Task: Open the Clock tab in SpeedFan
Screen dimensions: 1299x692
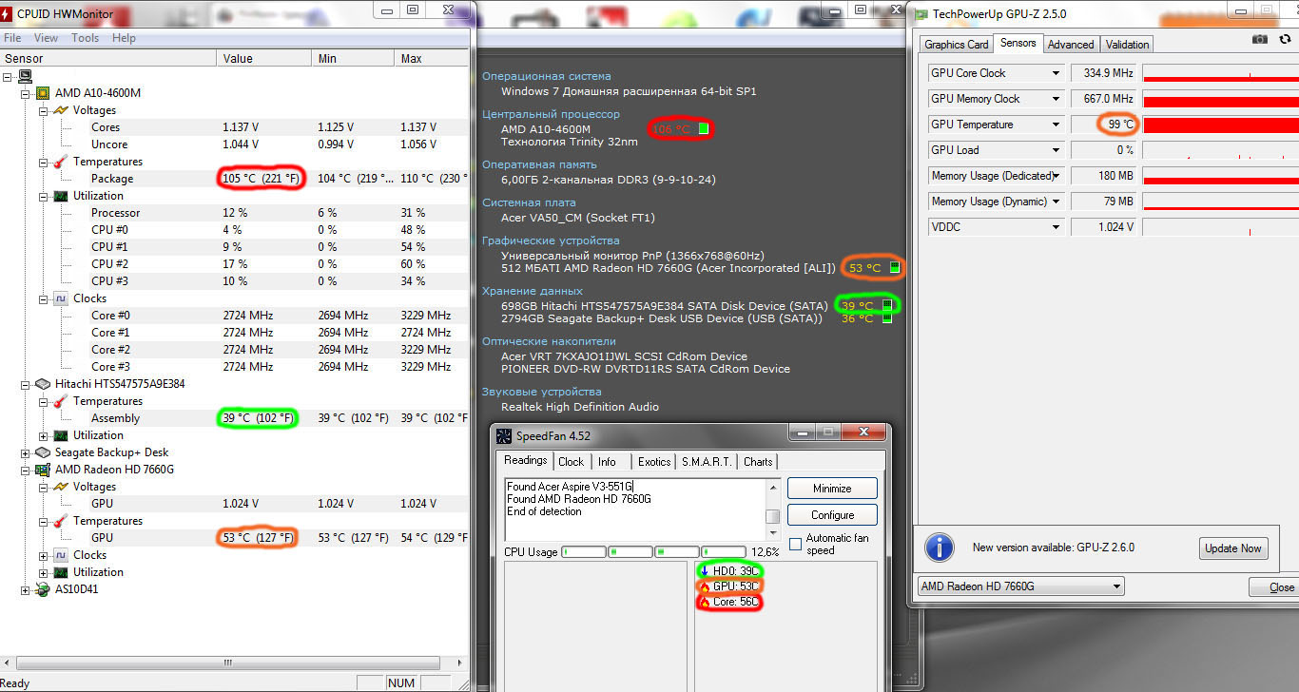Action: pyautogui.click(x=572, y=462)
